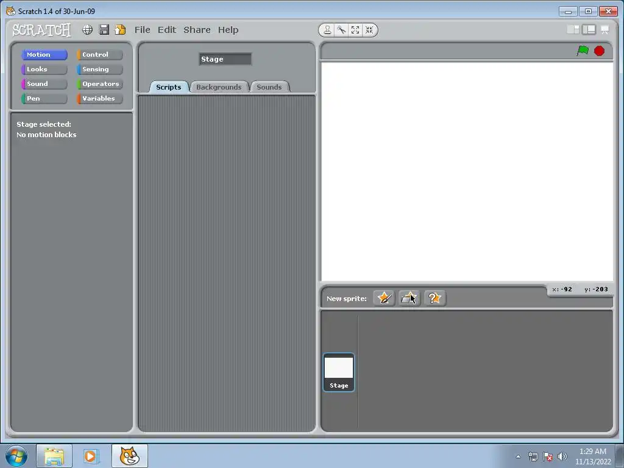Click the Scratch logo
This screenshot has width=624, height=468.
coord(41,30)
